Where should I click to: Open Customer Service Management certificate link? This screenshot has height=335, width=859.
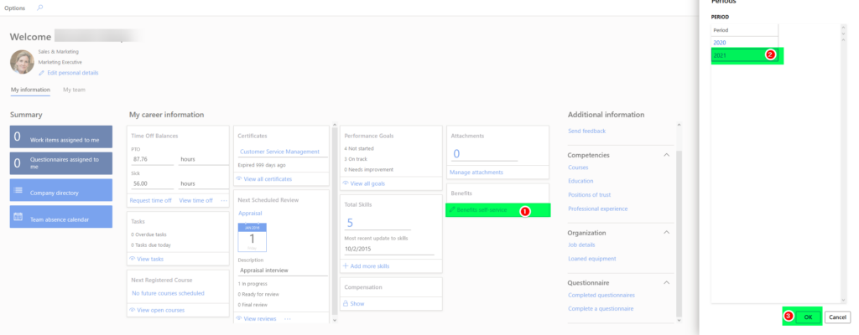tap(279, 152)
